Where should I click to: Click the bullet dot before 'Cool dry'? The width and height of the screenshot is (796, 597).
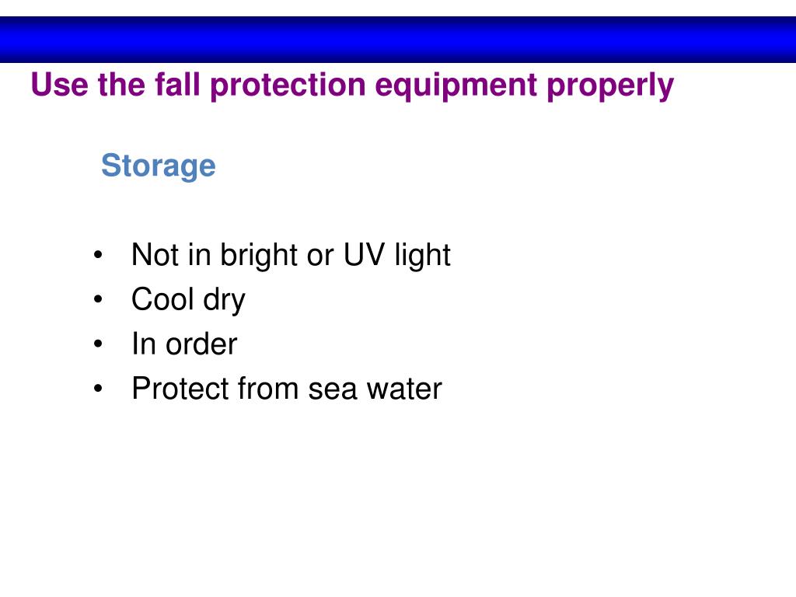coord(98,299)
